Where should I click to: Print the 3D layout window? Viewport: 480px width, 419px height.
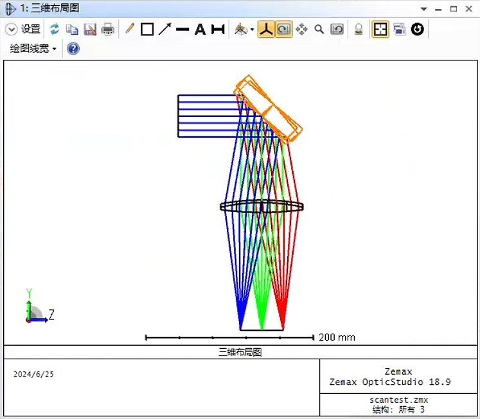(x=108, y=29)
